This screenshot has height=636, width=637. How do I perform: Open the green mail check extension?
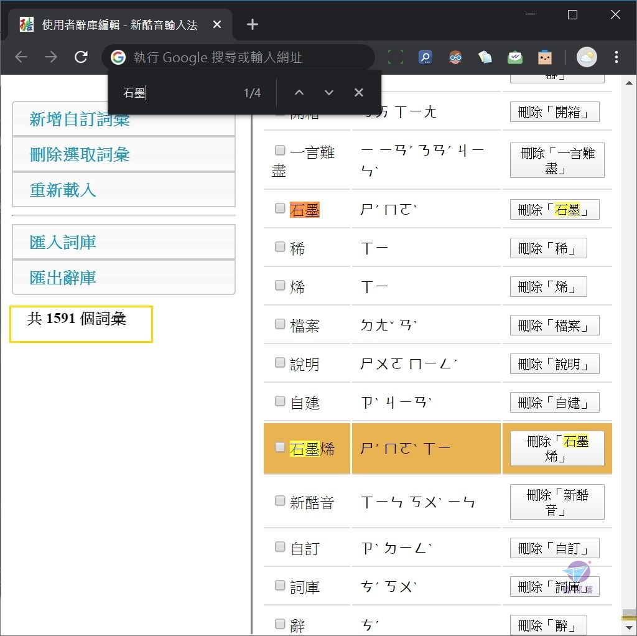[514, 57]
